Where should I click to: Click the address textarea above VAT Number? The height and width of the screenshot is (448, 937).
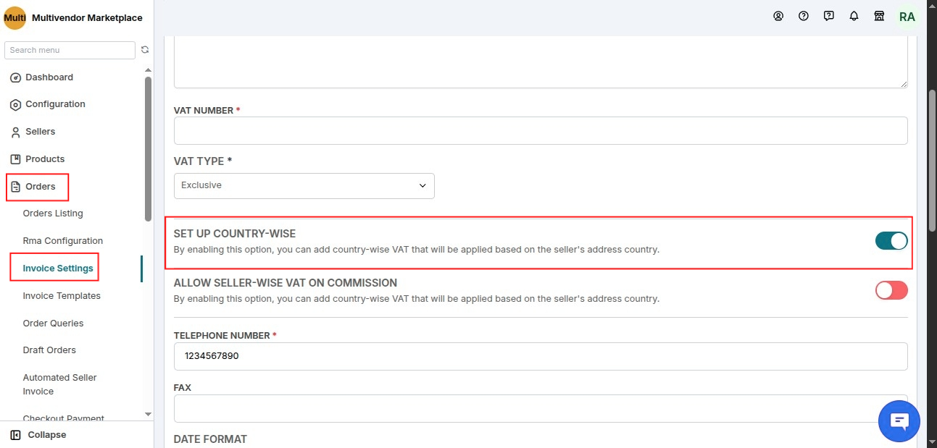pos(541,63)
